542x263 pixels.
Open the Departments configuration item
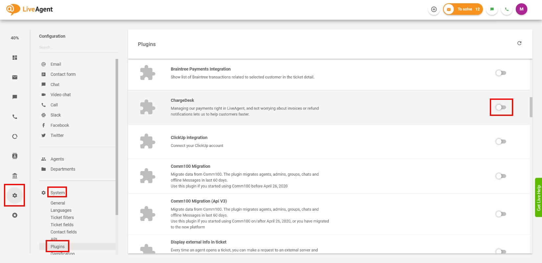[x=63, y=169]
